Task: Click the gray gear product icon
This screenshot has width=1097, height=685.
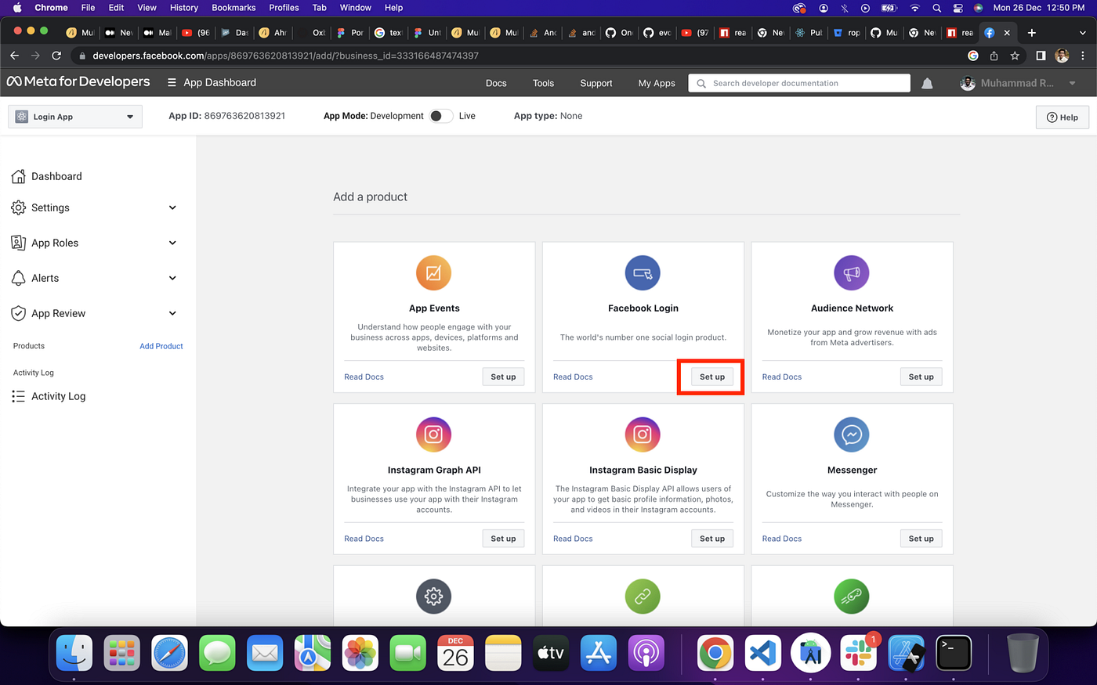Action: click(x=433, y=597)
